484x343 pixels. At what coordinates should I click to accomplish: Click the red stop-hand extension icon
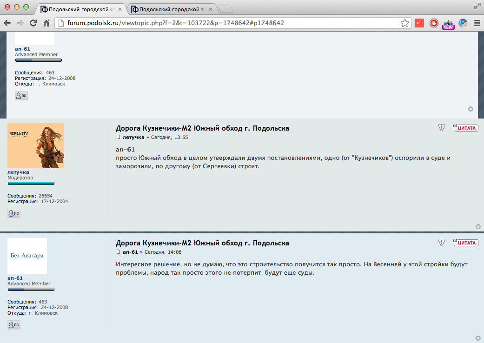[434, 23]
